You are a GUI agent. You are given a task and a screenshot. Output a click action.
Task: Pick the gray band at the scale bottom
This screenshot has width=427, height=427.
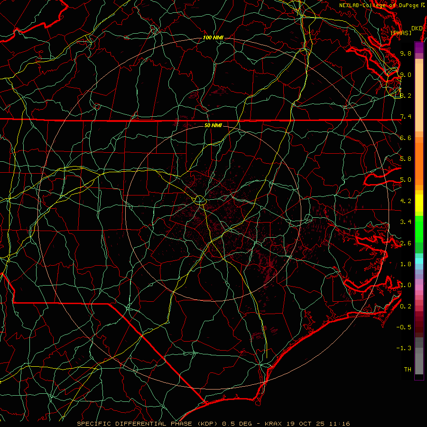click(419, 364)
